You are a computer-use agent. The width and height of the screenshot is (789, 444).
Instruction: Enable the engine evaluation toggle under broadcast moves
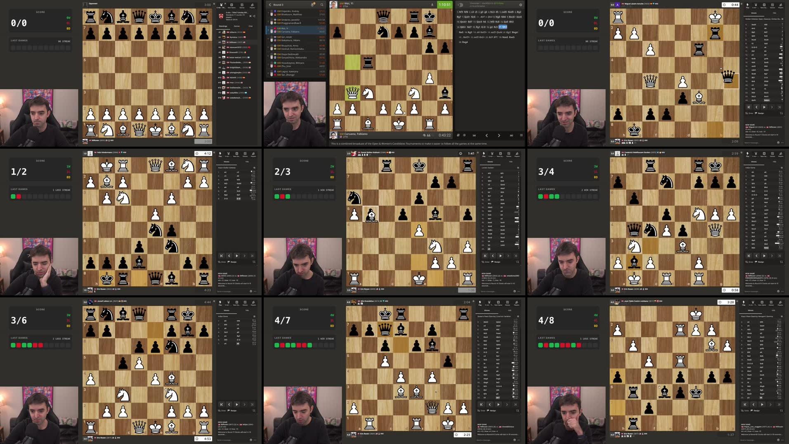point(459,5)
